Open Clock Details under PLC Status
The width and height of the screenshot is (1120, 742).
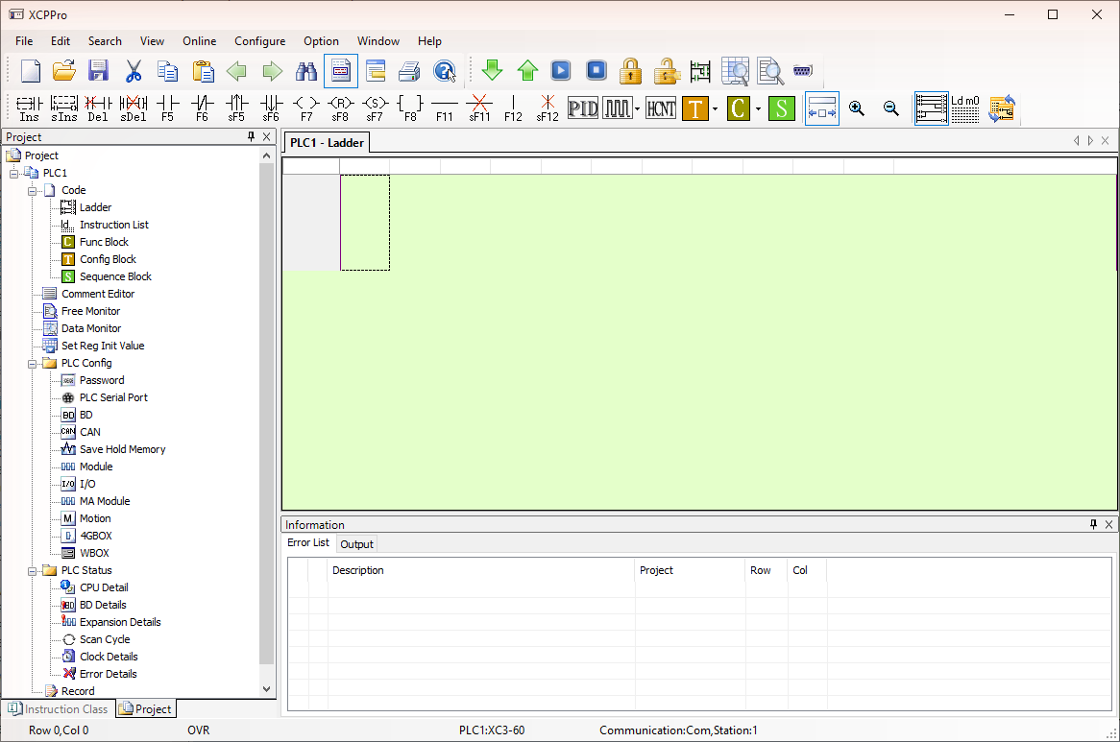click(x=109, y=657)
